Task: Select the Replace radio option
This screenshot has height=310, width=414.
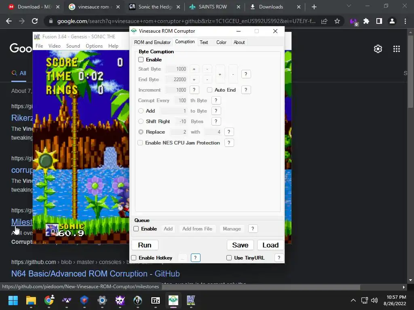Action: [x=141, y=132]
